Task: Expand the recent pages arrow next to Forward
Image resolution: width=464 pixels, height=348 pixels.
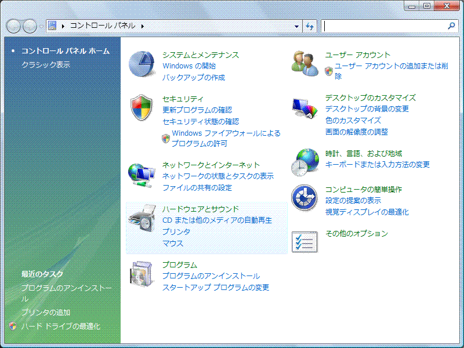Action: coord(41,26)
